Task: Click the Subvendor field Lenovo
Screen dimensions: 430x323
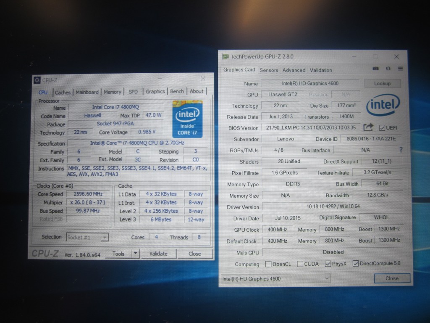Action: [x=286, y=139]
